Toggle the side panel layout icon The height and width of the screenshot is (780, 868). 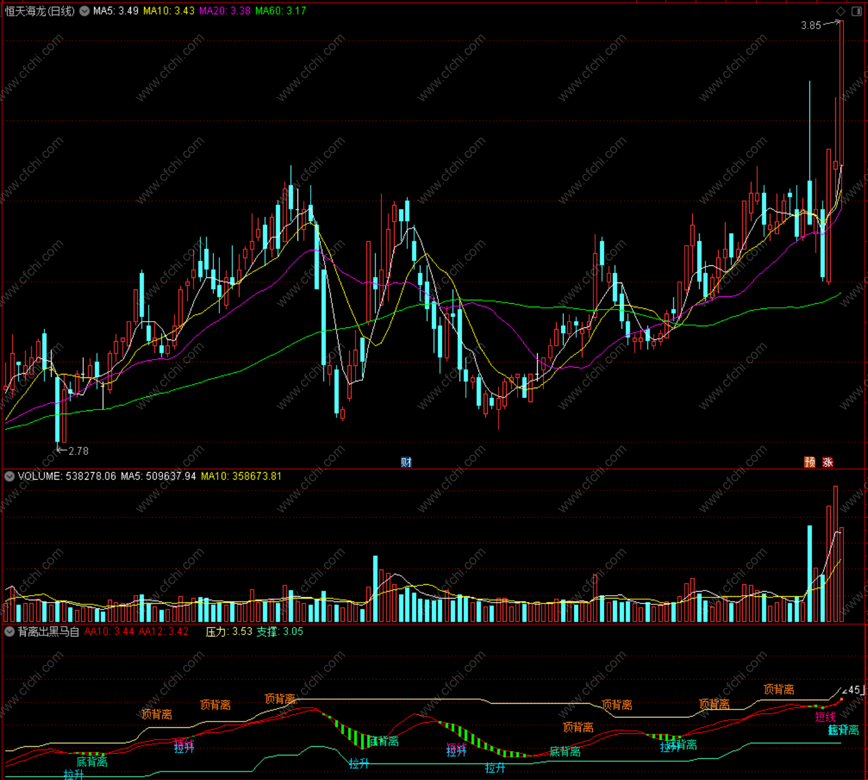tap(856, 11)
